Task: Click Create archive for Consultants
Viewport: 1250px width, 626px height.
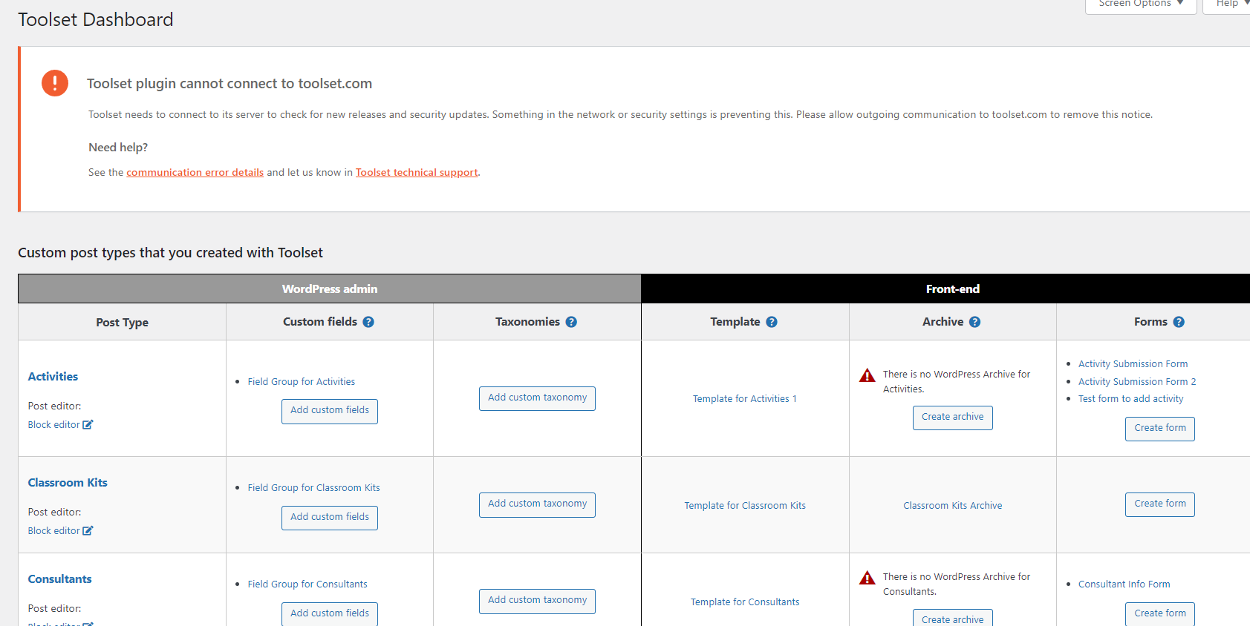Action: 953,618
